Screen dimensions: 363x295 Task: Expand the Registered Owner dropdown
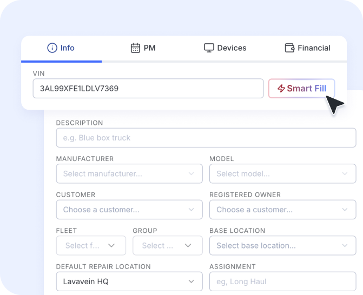(x=282, y=210)
